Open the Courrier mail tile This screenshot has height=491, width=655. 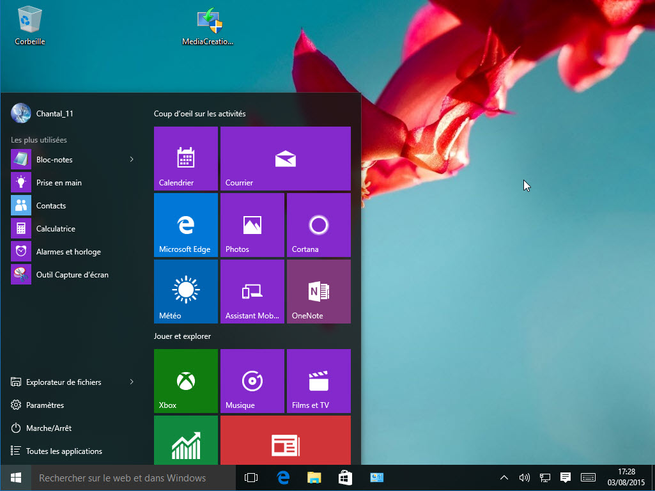pos(285,159)
